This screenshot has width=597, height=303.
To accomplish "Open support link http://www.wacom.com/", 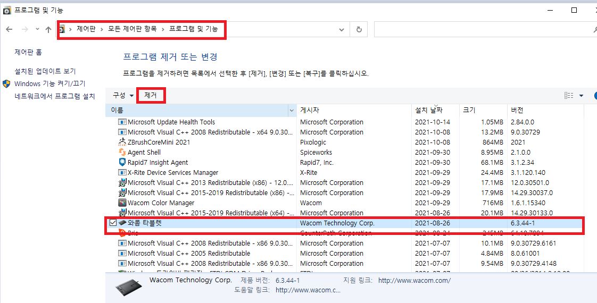I will (414, 281).
